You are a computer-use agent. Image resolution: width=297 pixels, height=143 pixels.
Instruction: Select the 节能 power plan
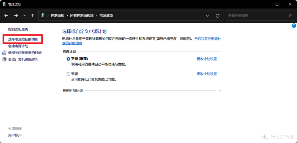(68, 74)
